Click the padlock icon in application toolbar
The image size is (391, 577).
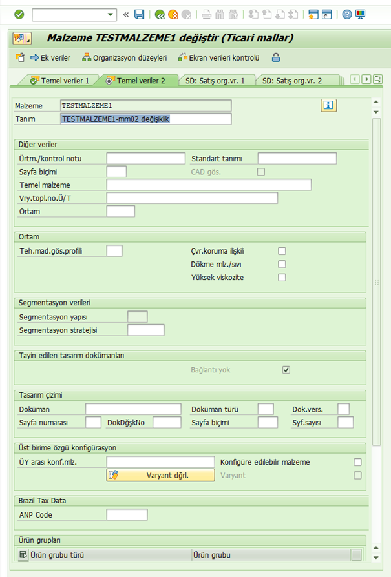coord(276,57)
